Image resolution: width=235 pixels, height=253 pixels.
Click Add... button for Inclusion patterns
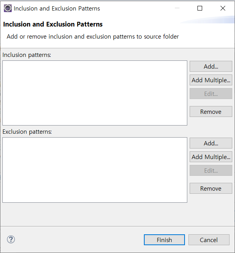pos(211,66)
